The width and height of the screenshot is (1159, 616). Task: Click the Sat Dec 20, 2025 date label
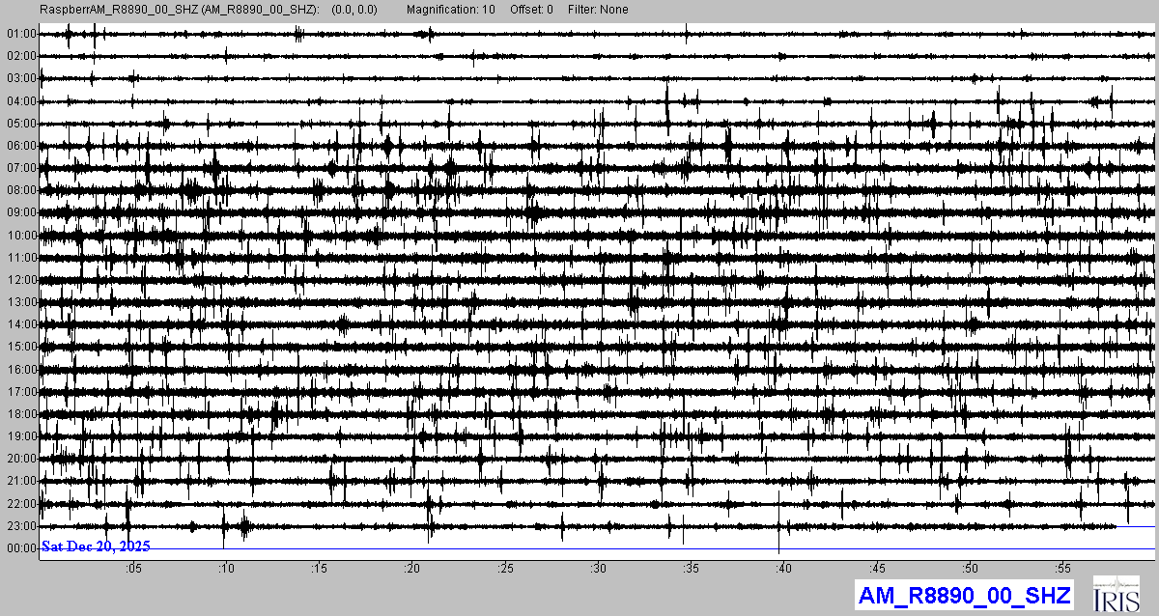[96, 546]
